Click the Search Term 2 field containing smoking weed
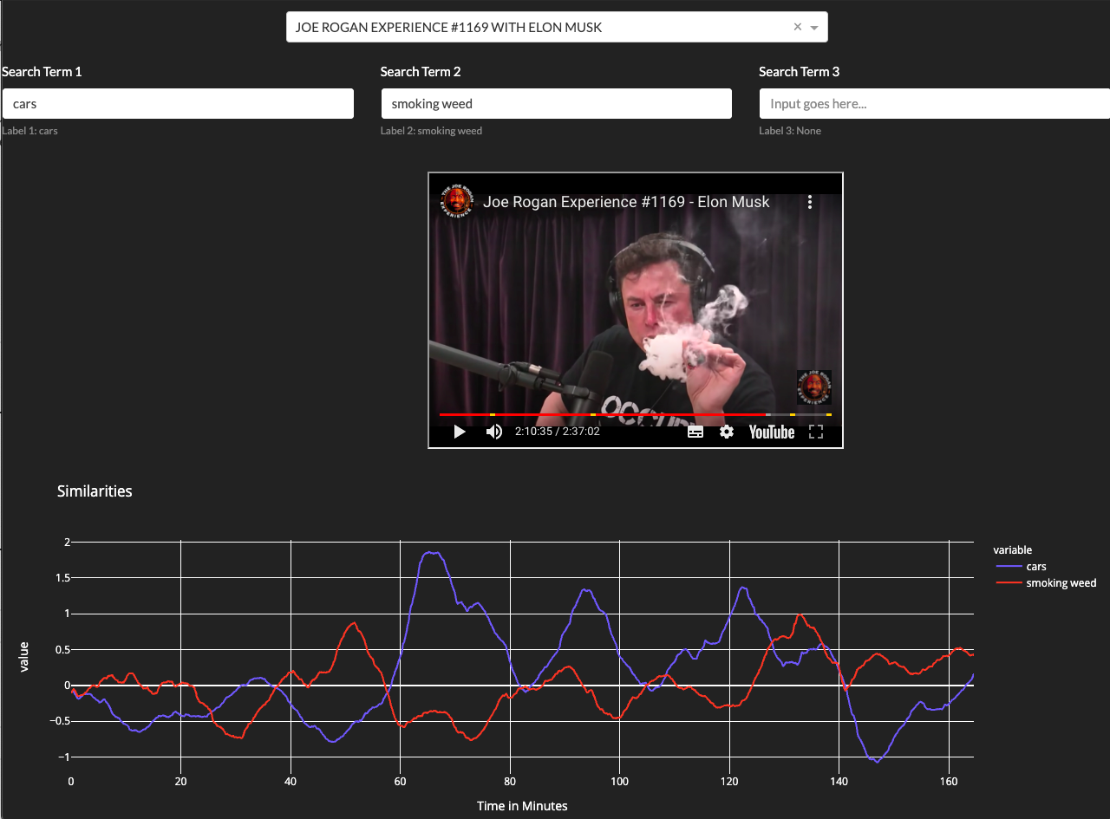 (x=557, y=103)
